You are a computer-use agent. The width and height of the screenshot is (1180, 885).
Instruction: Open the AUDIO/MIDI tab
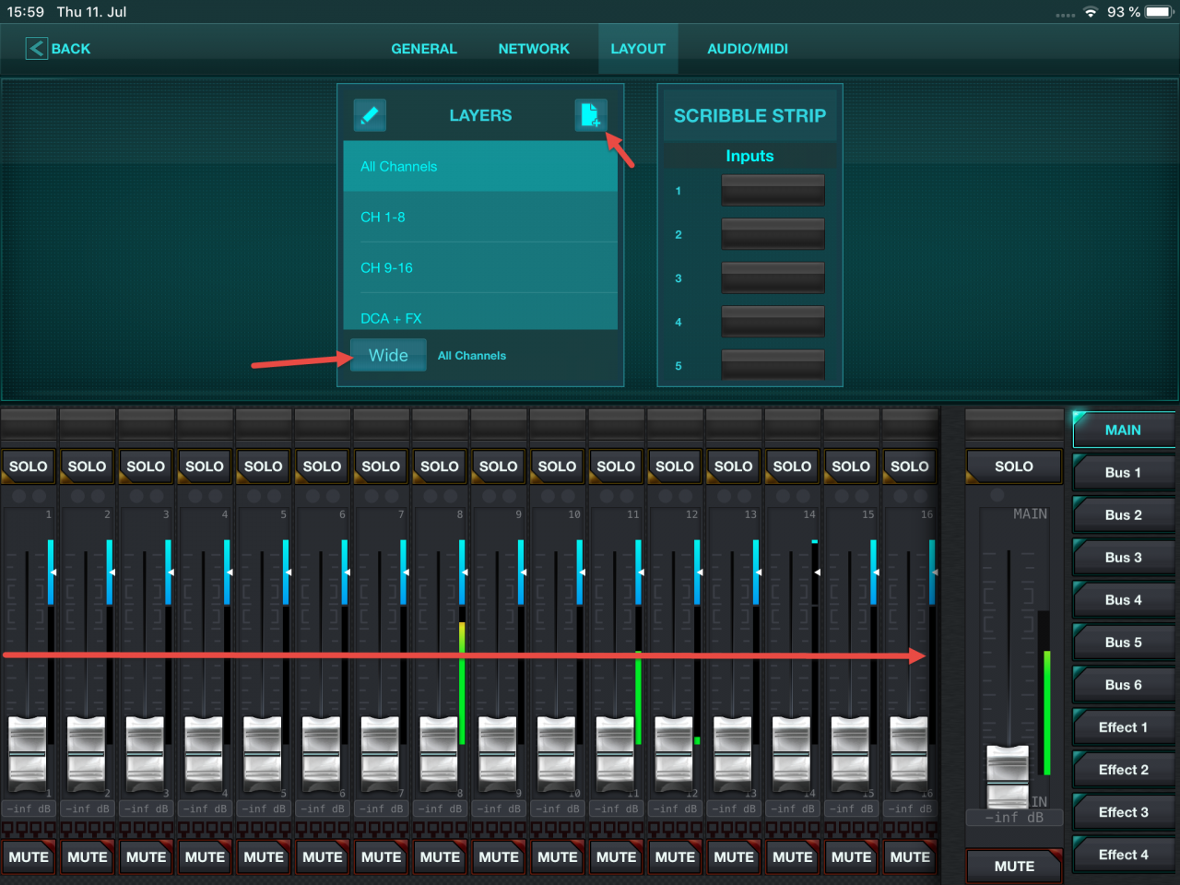(x=747, y=49)
